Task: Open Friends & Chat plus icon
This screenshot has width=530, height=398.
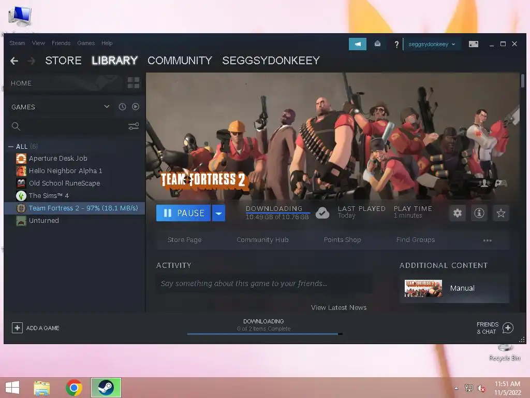Action: point(508,328)
